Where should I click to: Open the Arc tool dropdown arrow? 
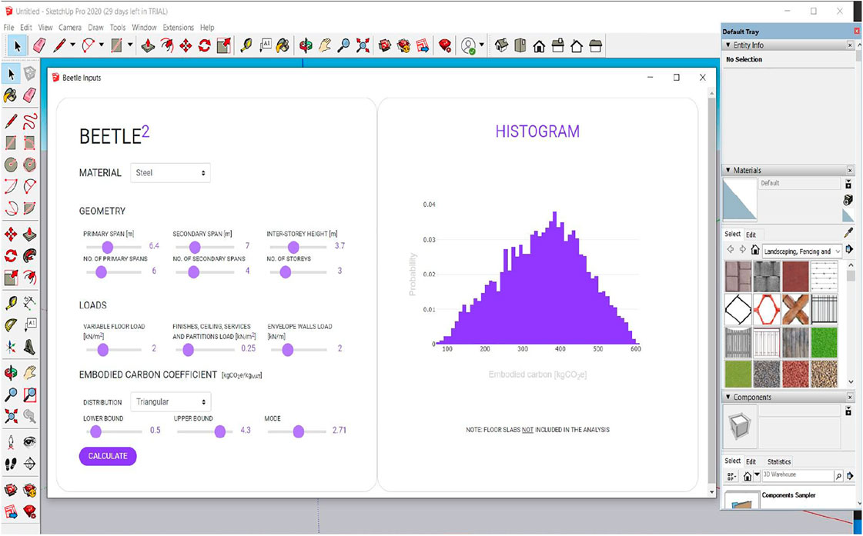click(102, 45)
